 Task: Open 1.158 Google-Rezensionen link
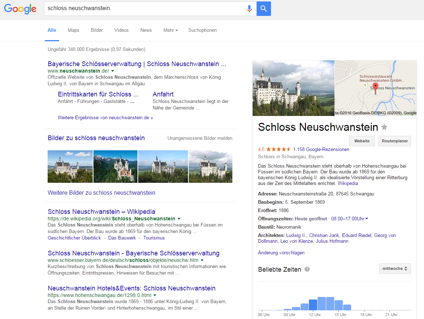tap(321, 150)
